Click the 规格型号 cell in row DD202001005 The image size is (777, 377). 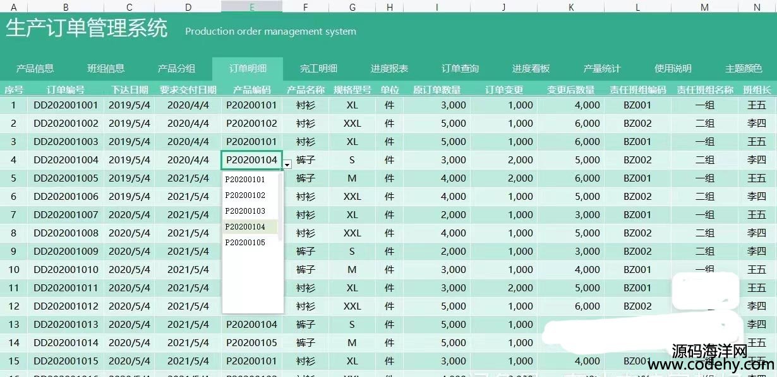(x=352, y=178)
